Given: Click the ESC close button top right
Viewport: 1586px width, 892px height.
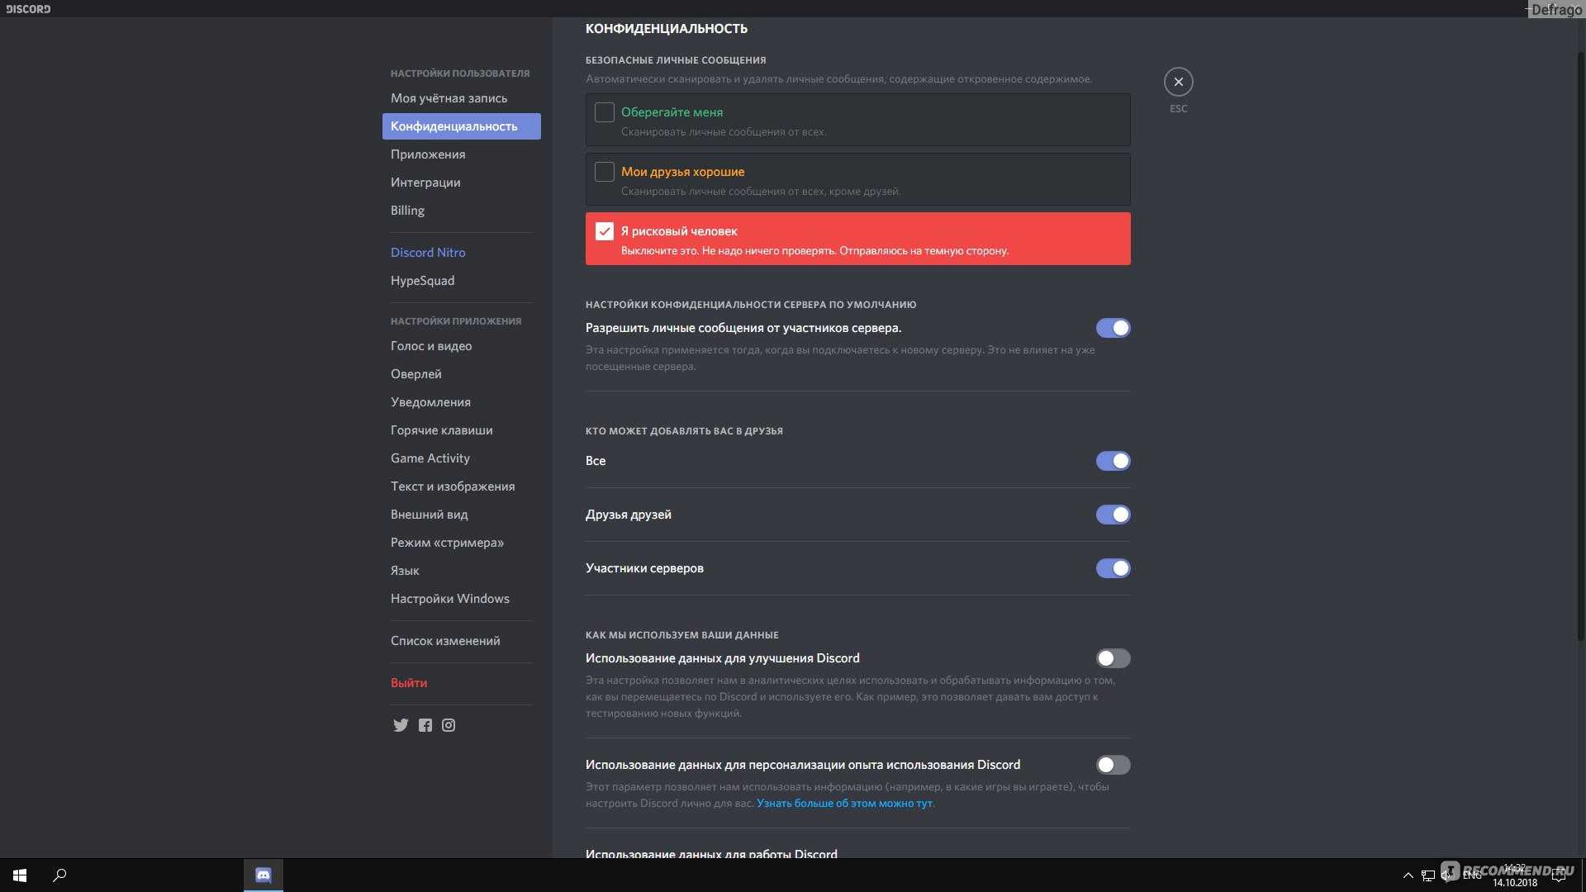Looking at the screenshot, I should pyautogui.click(x=1177, y=82).
